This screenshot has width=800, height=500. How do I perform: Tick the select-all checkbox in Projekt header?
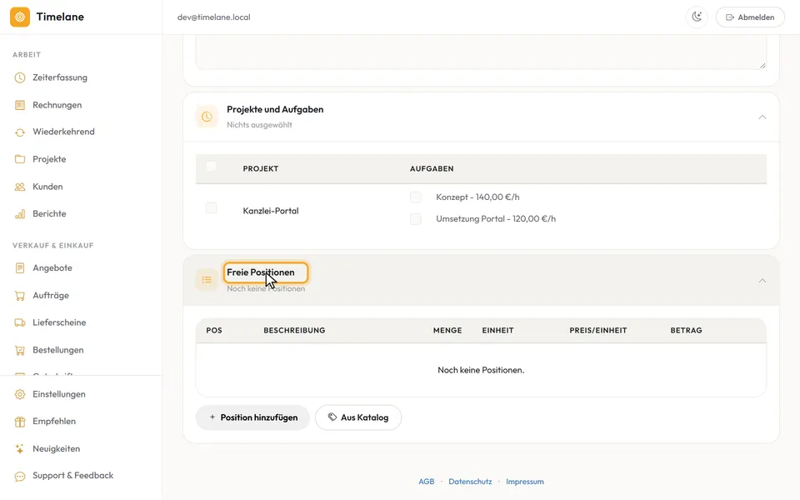click(x=211, y=167)
